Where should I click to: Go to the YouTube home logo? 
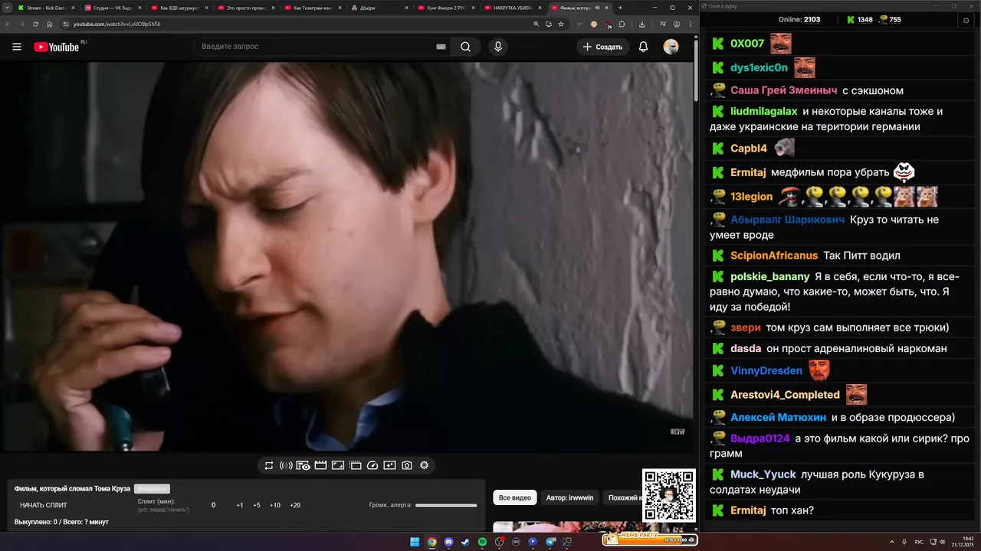click(57, 47)
